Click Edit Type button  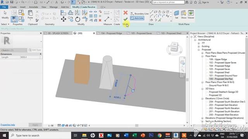(x=35, y=50)
